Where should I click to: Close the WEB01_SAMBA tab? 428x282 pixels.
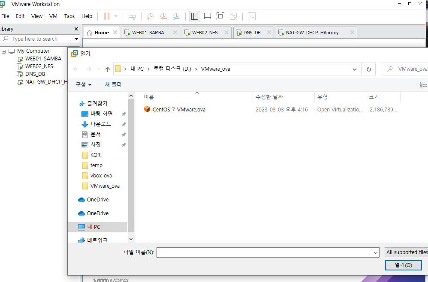click(175, 33)
